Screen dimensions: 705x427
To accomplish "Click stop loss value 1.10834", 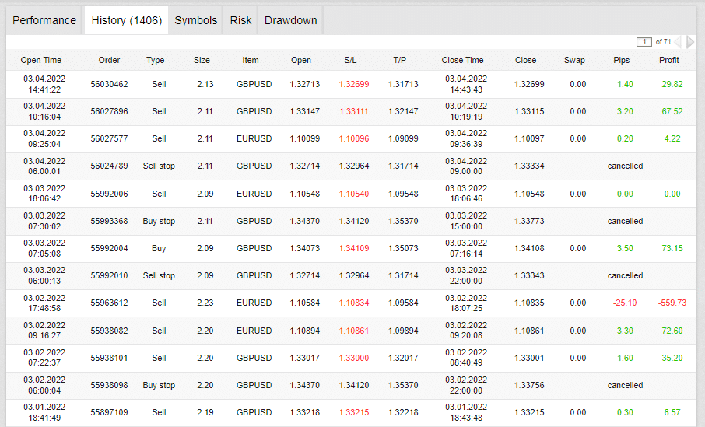I will coord(354,303).
